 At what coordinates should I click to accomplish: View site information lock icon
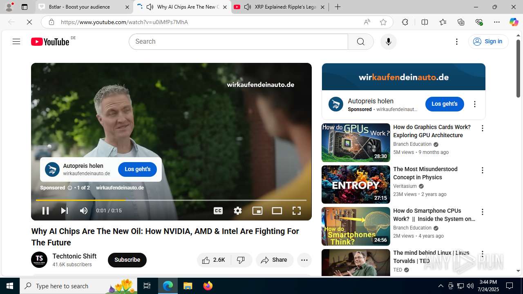click(x=51, y=22)
